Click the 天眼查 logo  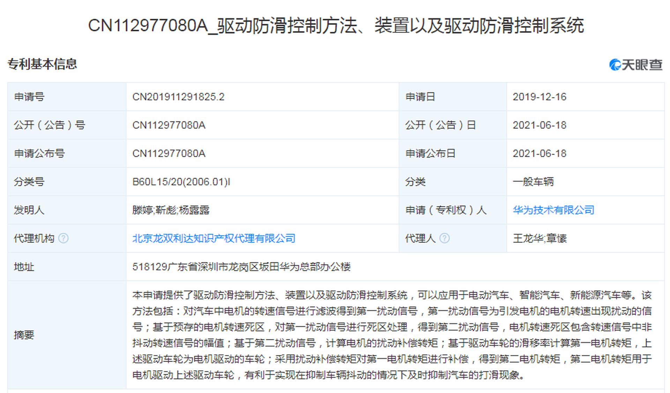point(635,64)
